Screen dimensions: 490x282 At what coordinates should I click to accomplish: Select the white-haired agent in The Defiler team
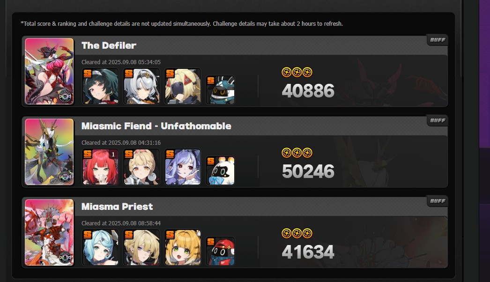141,86
